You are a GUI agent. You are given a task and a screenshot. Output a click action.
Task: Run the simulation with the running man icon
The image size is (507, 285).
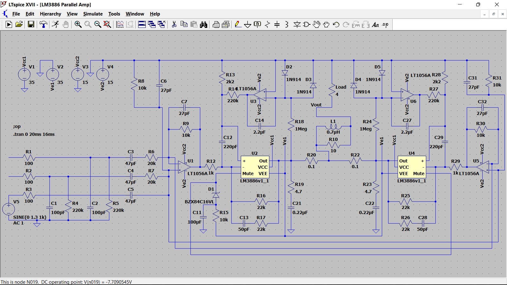[x=55, y=24]
